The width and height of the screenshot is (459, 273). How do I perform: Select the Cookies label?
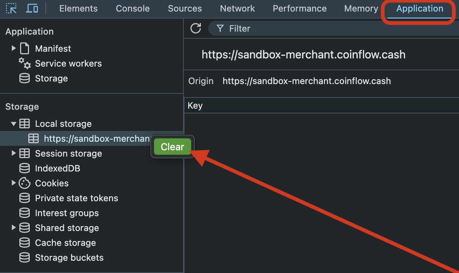click(52, 183)
